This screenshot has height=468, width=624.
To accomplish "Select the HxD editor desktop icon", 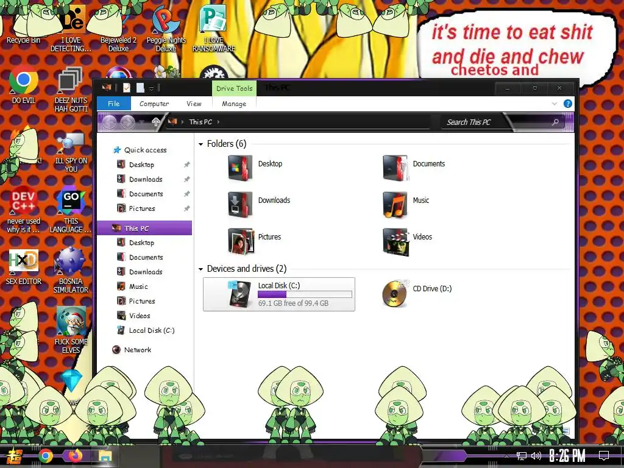I will pos(24,268).
